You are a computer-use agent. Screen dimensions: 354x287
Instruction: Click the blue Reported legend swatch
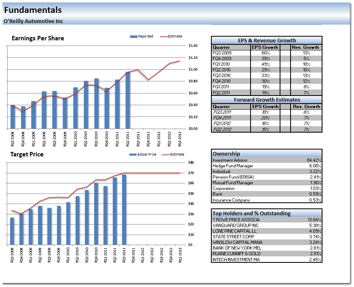[x=134, y=37]
